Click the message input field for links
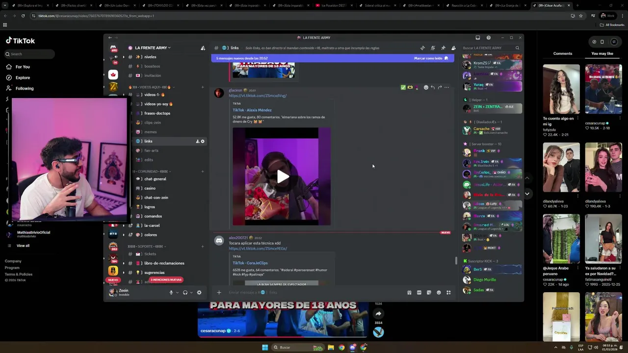Screen dimensions: 628x353 pyautogui.click(x=314, y=293)
